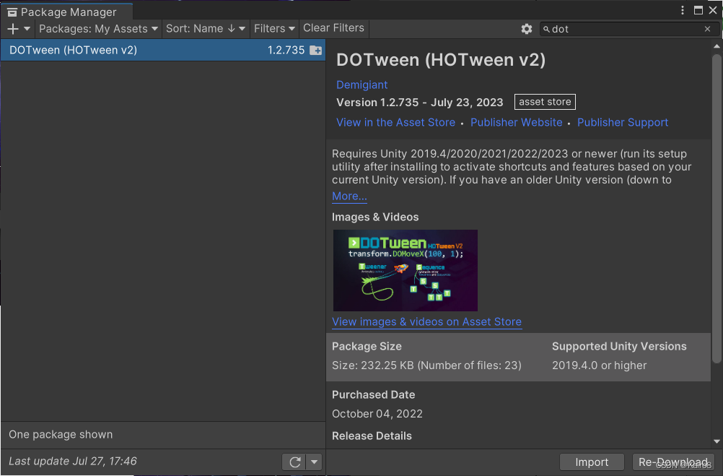The image size is (723, 476).
Task: Click the scrollbar down arrow
Action: pos(716,441)
